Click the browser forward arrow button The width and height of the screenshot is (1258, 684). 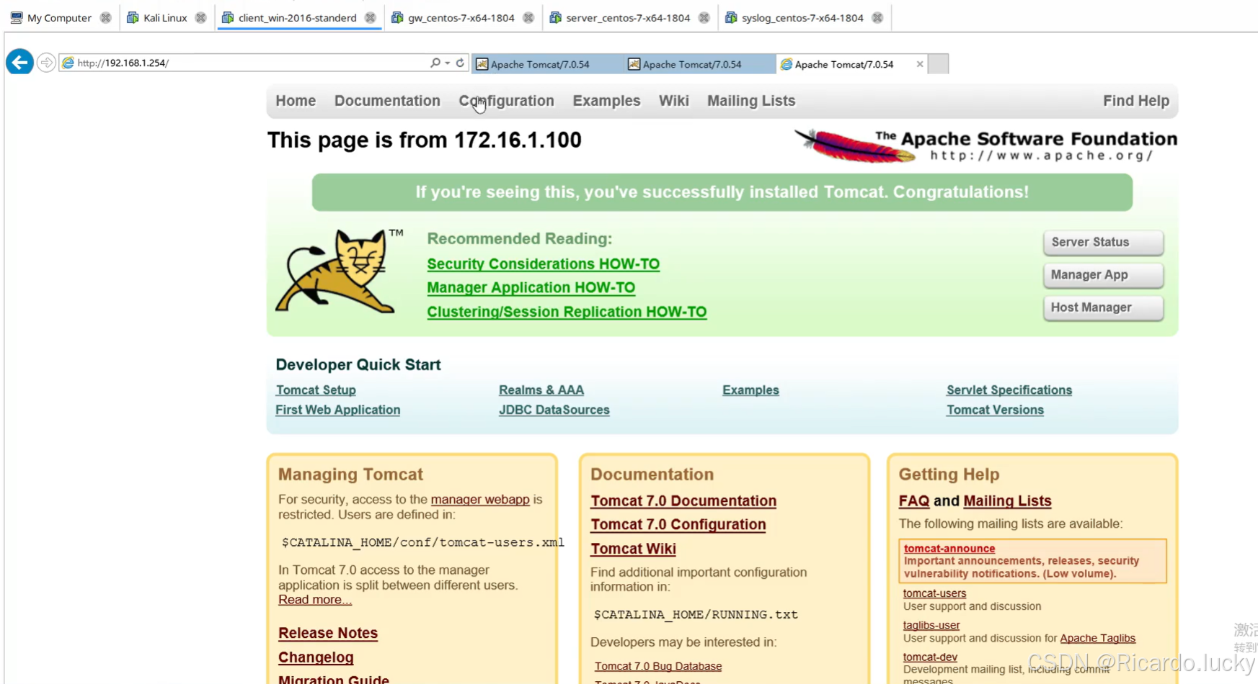click(x=46, y=63)
